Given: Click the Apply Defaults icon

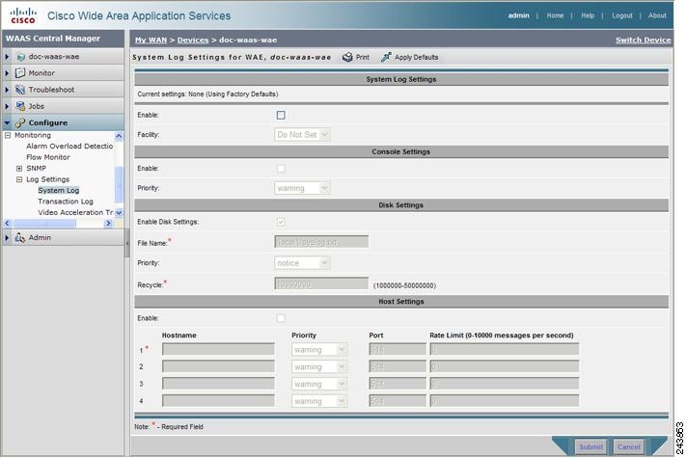Looking at the screenshot, I should [386, 57].
